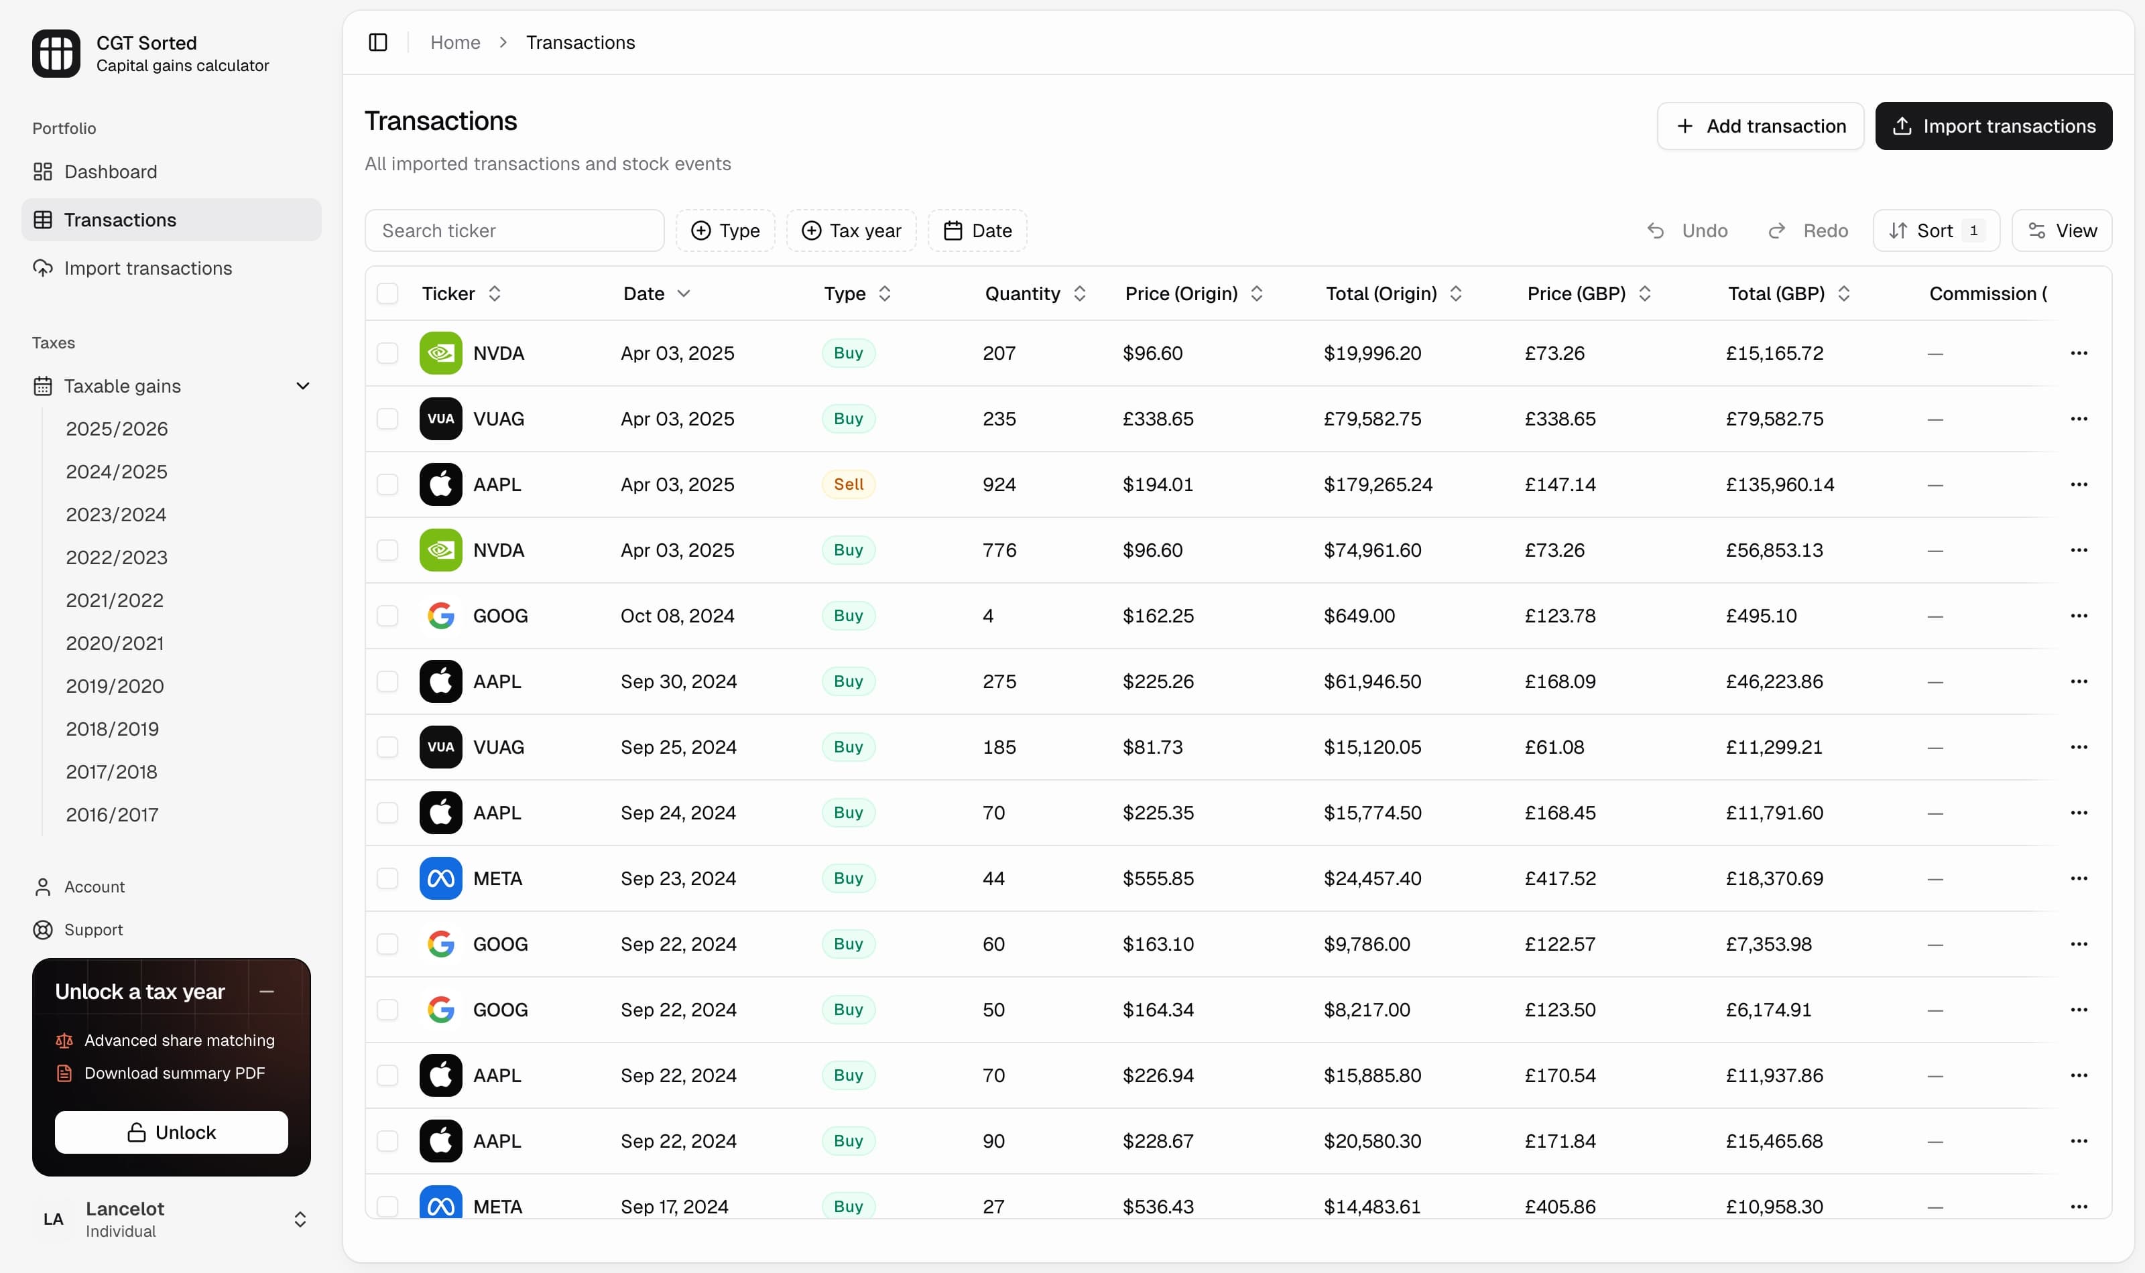Expand the Lancelot account switcher
This screenshot has height=1273, width=2145.
click(300, 1218)
